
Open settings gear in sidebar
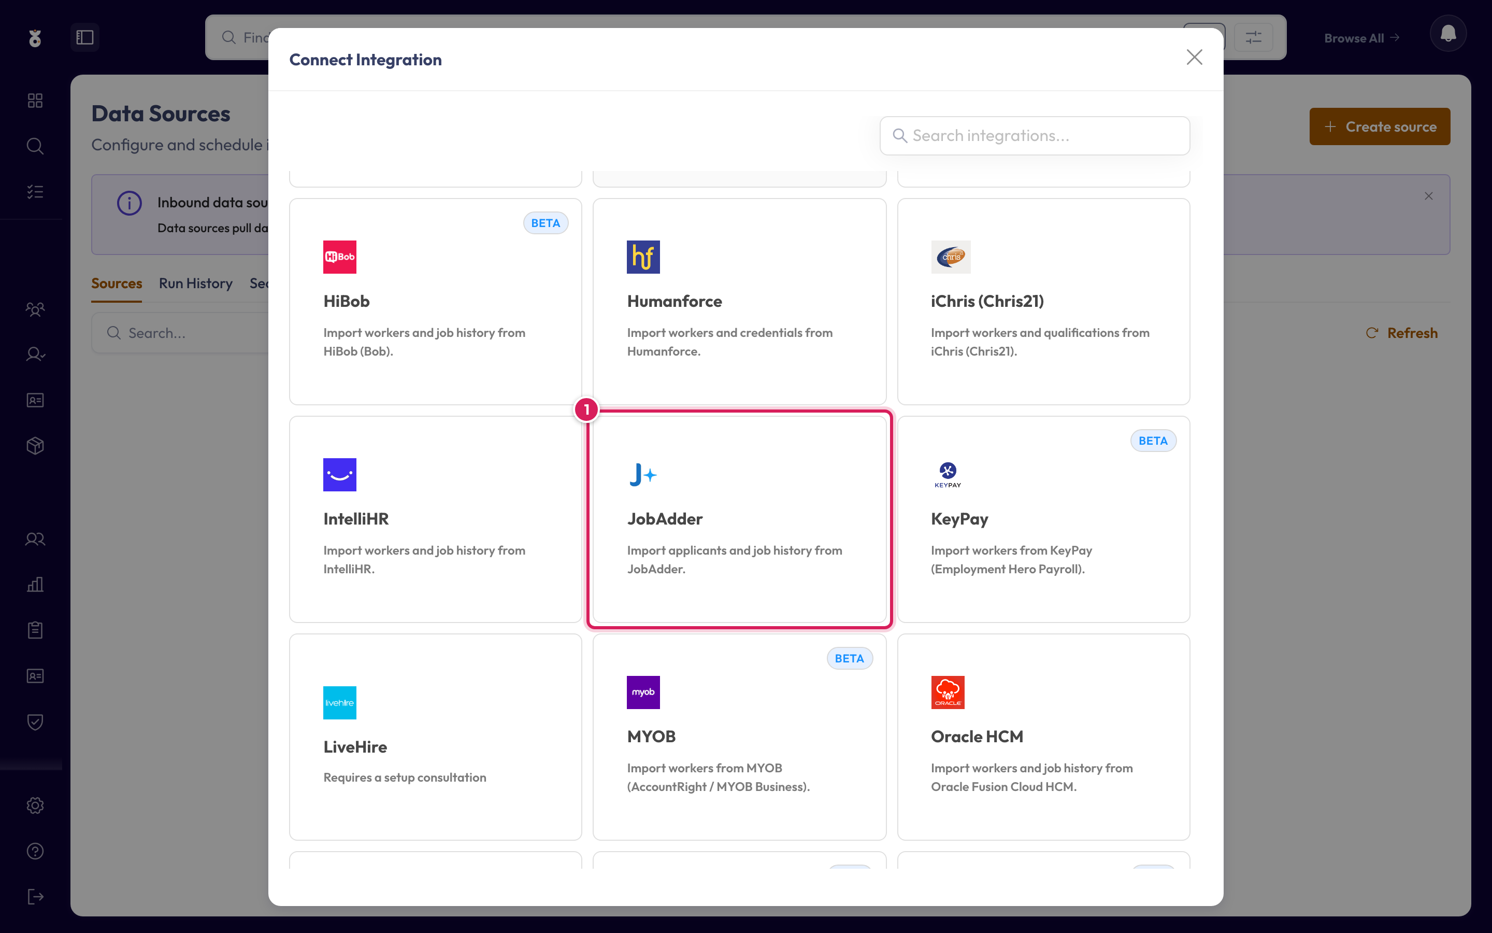click(35, 805)
